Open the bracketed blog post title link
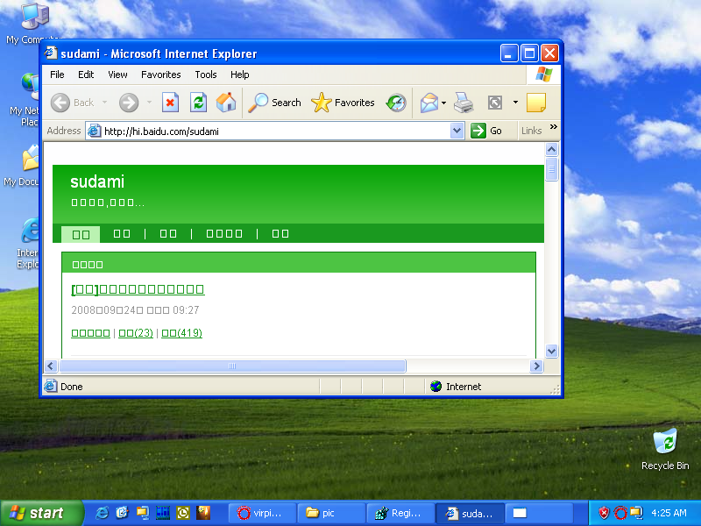Image resolution: width=701 pixels, height=526 pixels. tap(138, 289)
